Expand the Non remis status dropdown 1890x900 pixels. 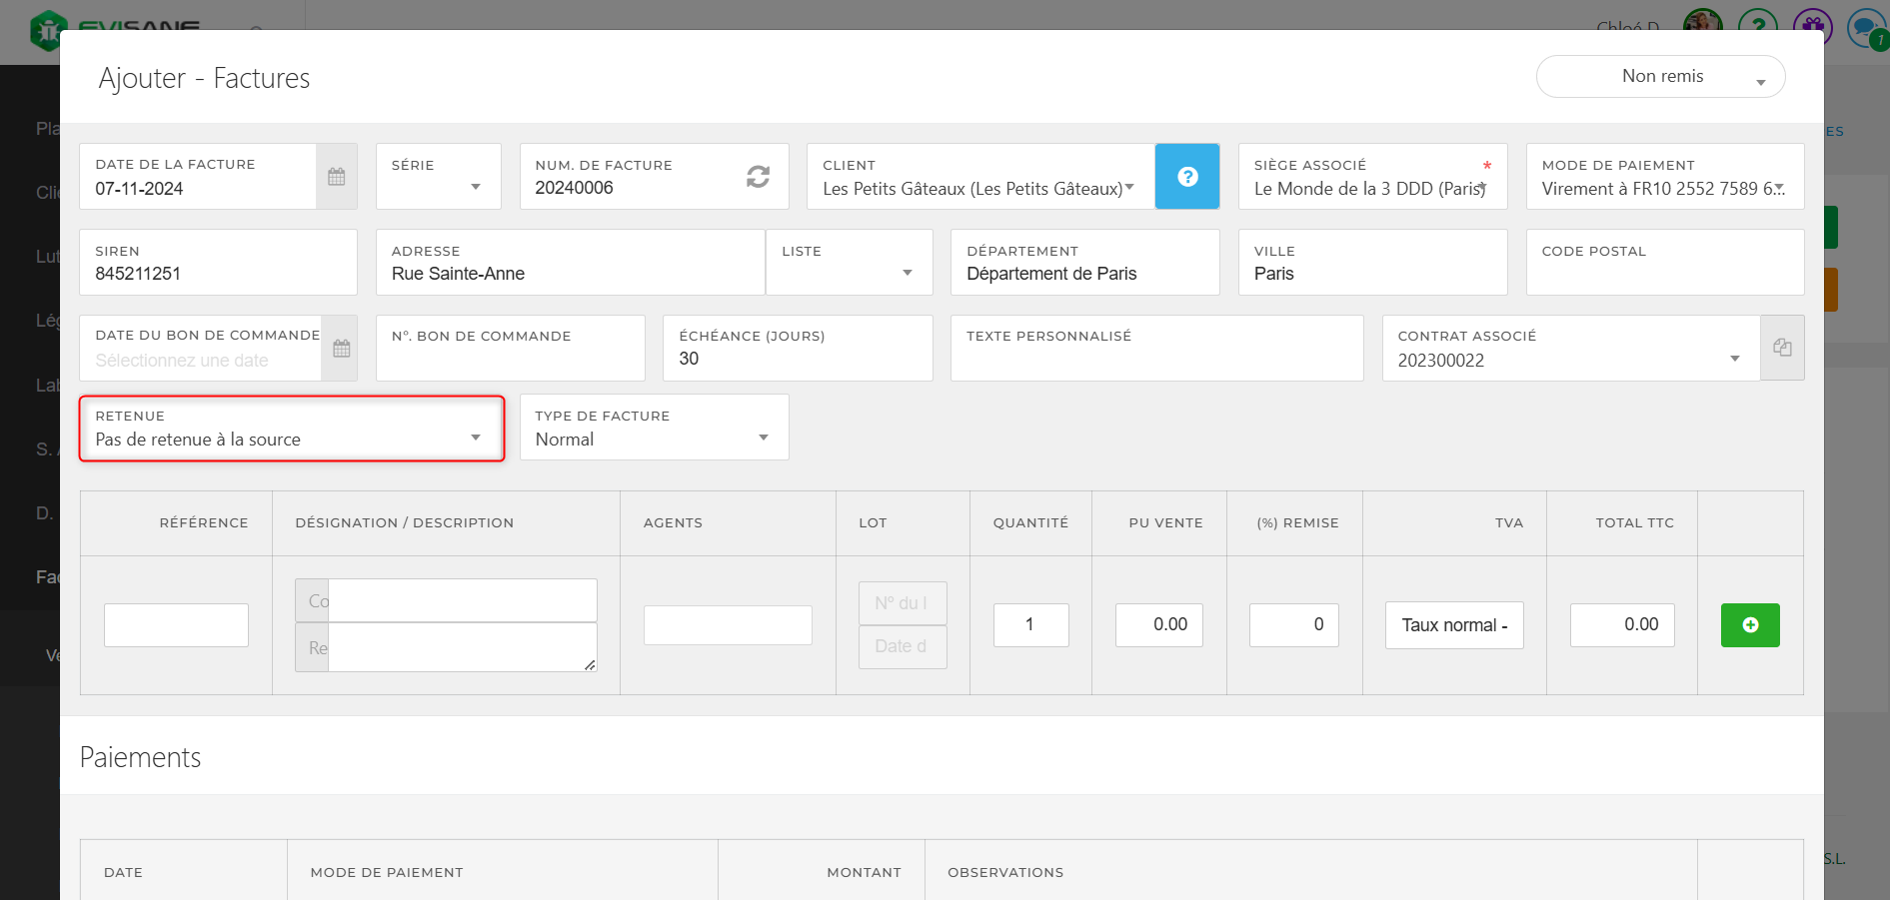pos(1661,77)
